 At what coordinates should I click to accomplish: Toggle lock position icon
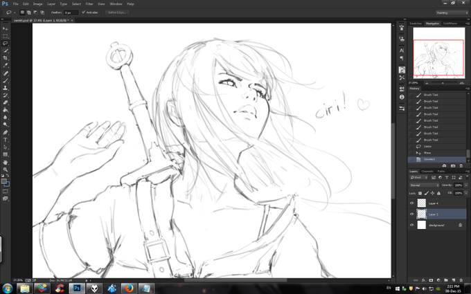(432, 193)
